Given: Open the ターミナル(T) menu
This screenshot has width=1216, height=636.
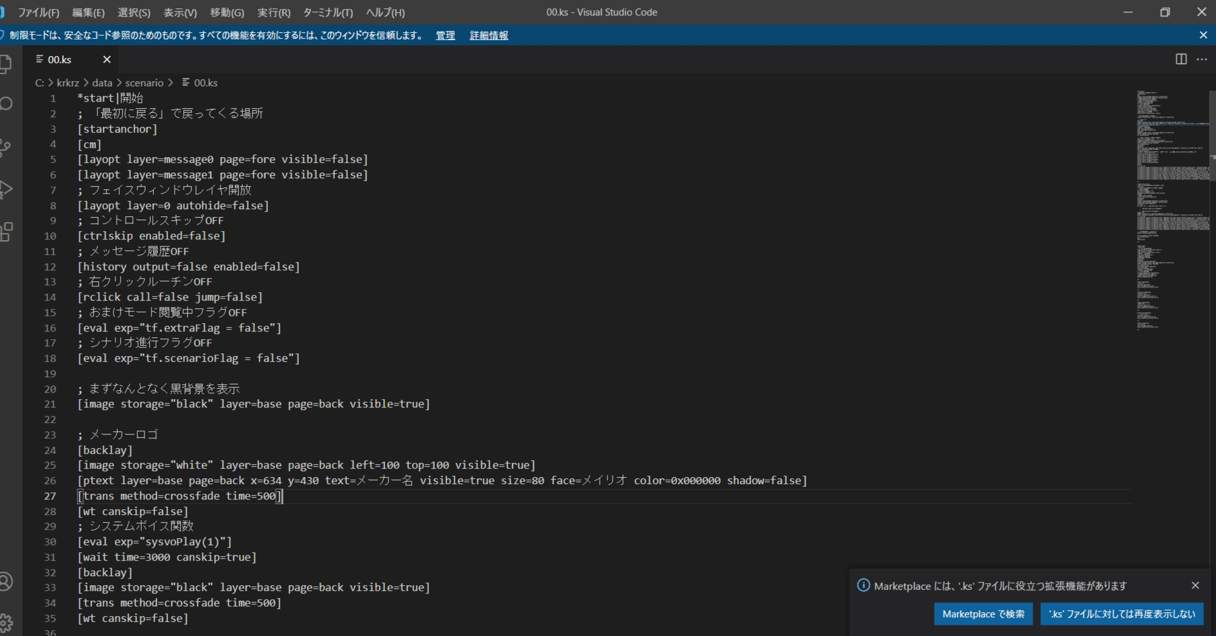Looking at the screenshot, I should pos(328,12).
